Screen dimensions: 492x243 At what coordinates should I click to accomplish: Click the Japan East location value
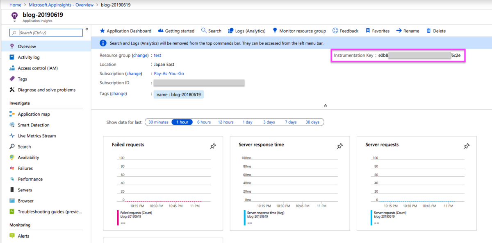164,65
